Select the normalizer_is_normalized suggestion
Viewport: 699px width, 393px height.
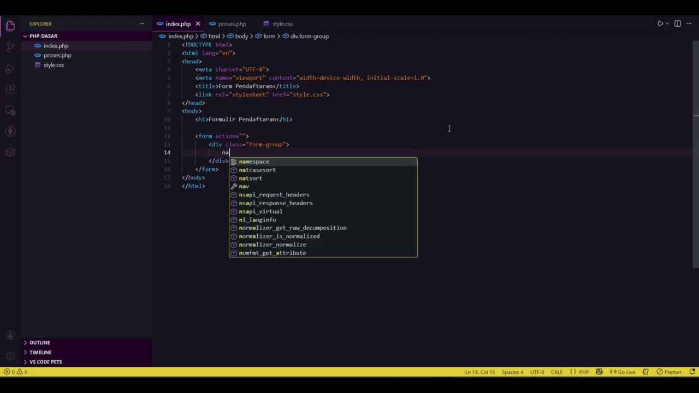323,236
